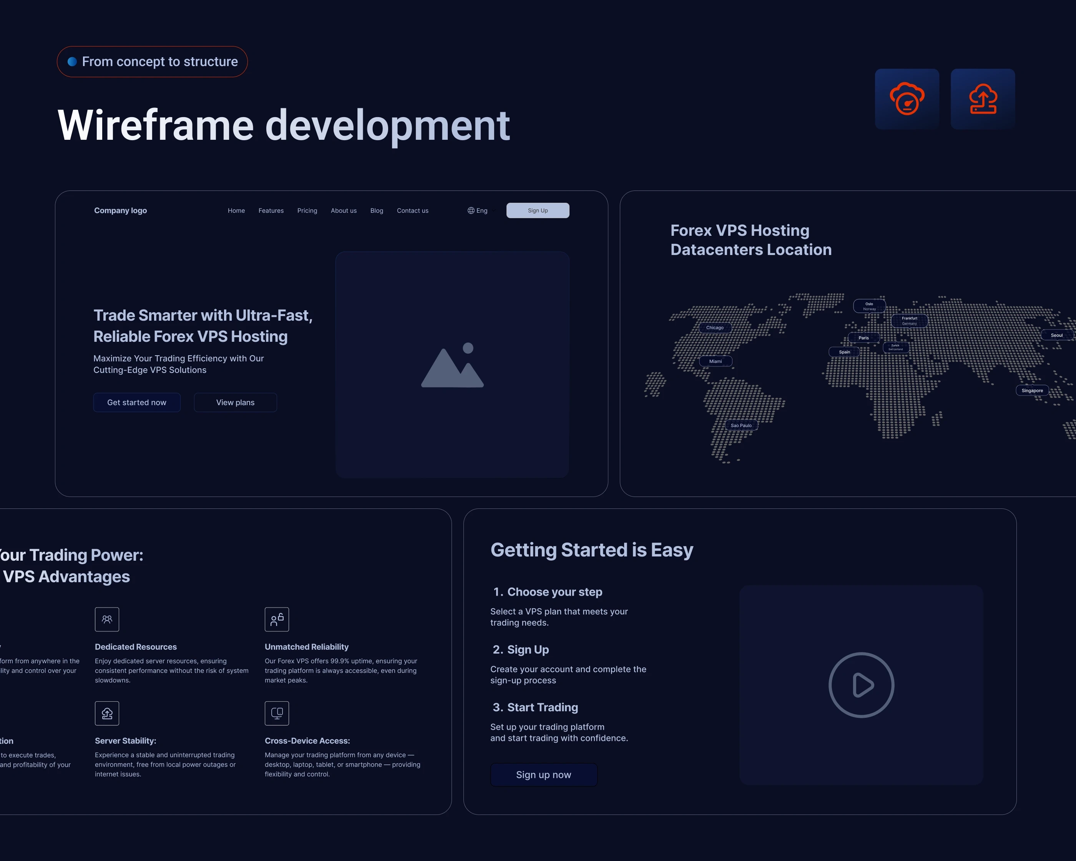Click the Unmatched Reliability title
This screenshot has width=1076, height=861.
pos(306,647)
